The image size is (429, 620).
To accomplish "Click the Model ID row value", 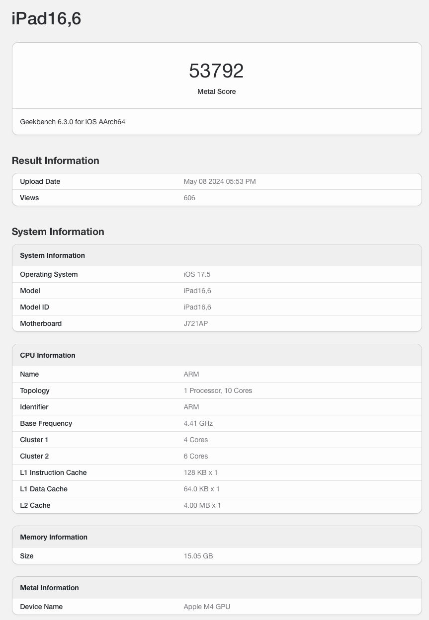I will [x=197, y=307].
